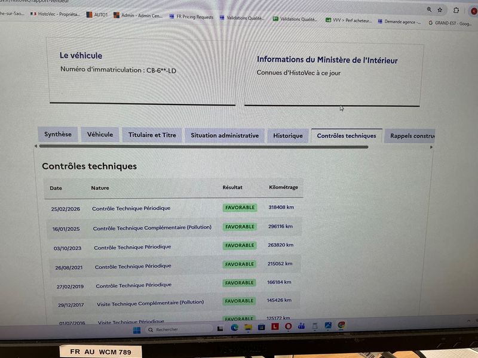Image resolution: width=478 pixels, height=358 pixels.
Task: Select the date 03/10/2023
Action: coord(68,248)
